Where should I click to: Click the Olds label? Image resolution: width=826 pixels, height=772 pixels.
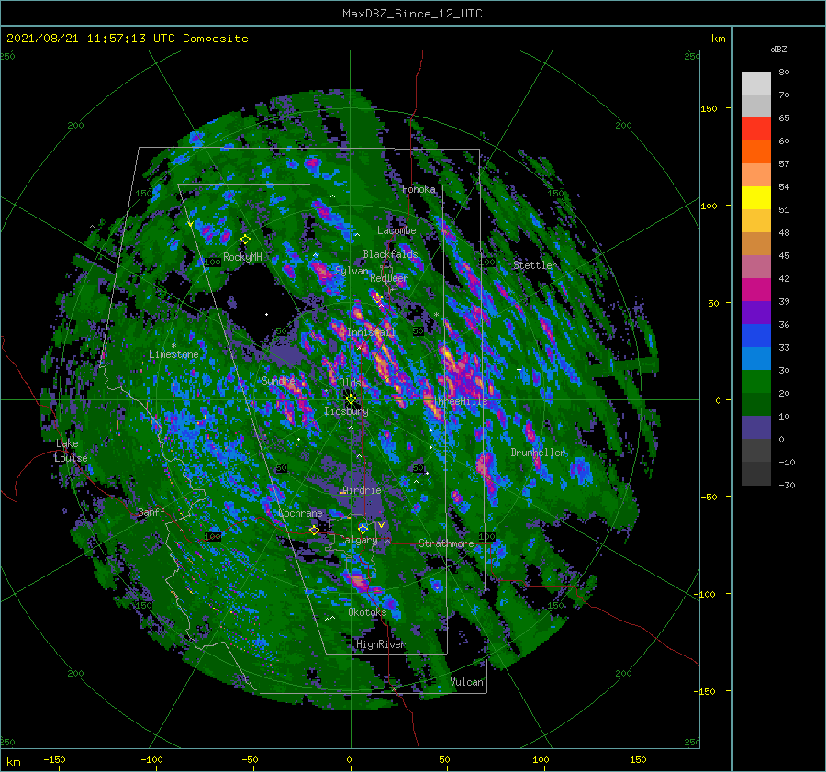[350, 383]
